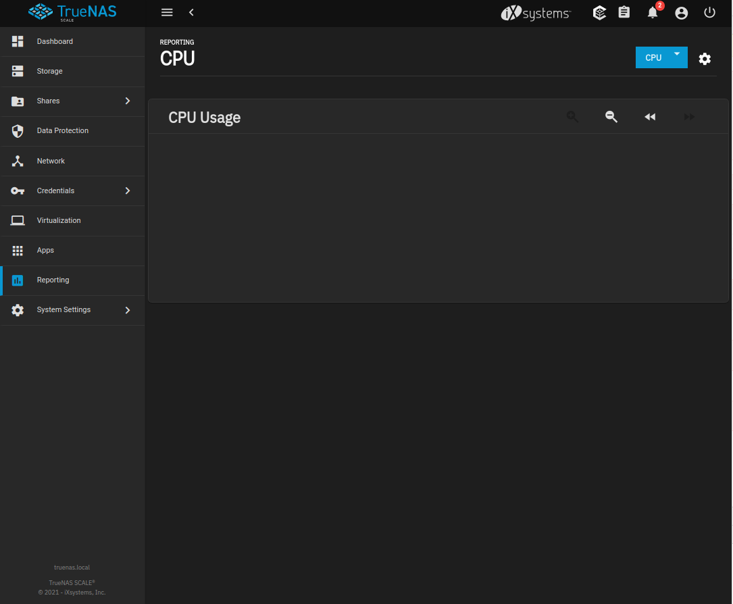Click the Data Protection shield icon
Screen dimensions: 733x604
[18, 131]
